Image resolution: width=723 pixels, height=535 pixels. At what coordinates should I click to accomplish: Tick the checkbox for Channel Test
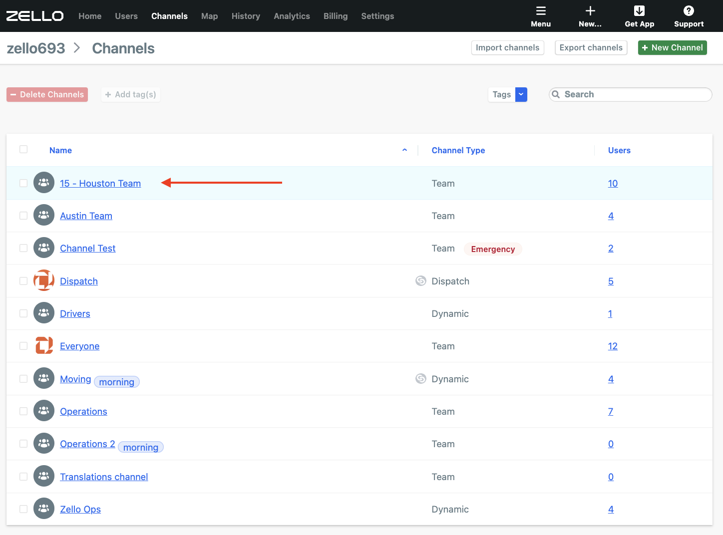tap(23, 248)
